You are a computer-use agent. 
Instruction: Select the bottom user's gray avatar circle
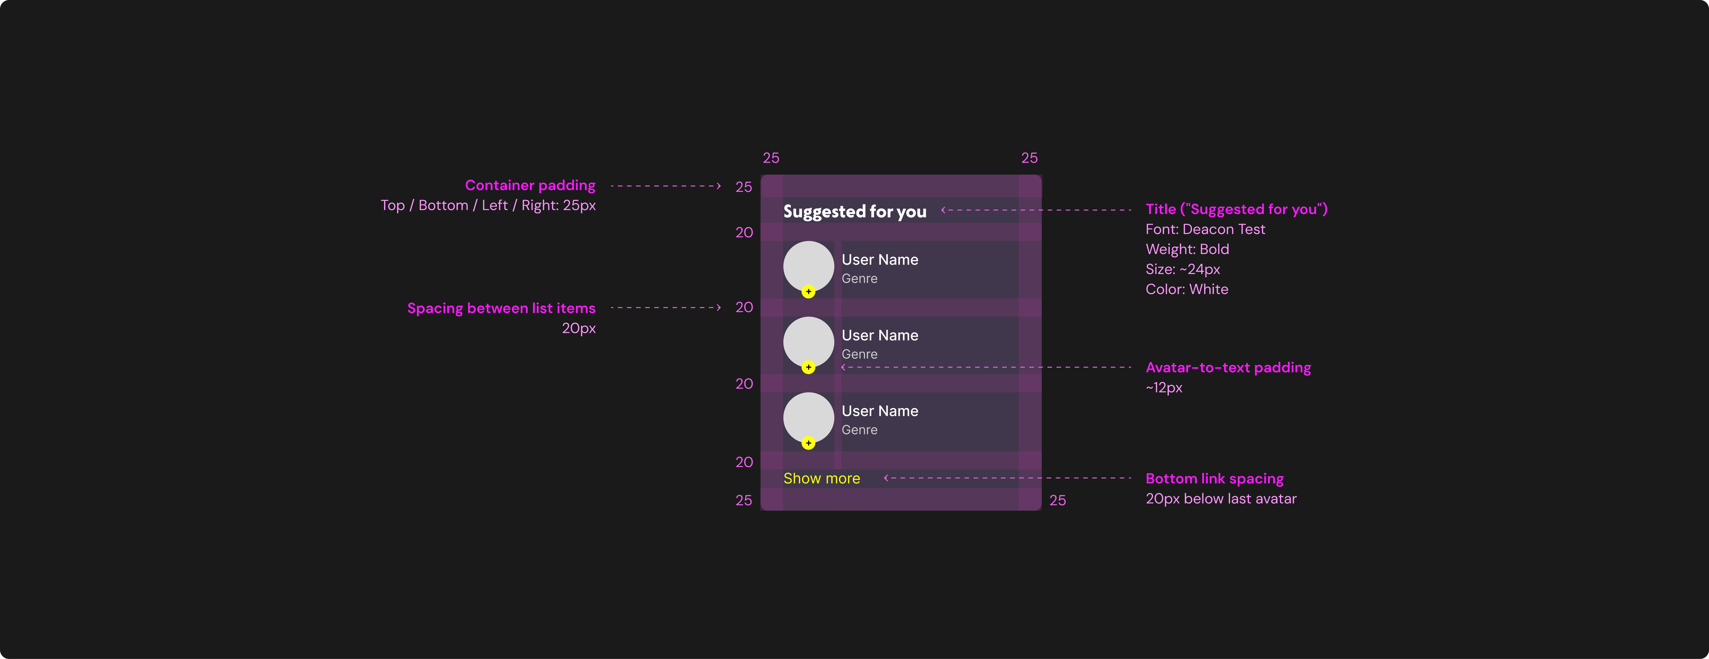(808, 418)
